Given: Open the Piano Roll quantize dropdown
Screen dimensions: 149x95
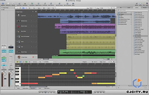Looking at the screenshot, I should coord(49,62).
